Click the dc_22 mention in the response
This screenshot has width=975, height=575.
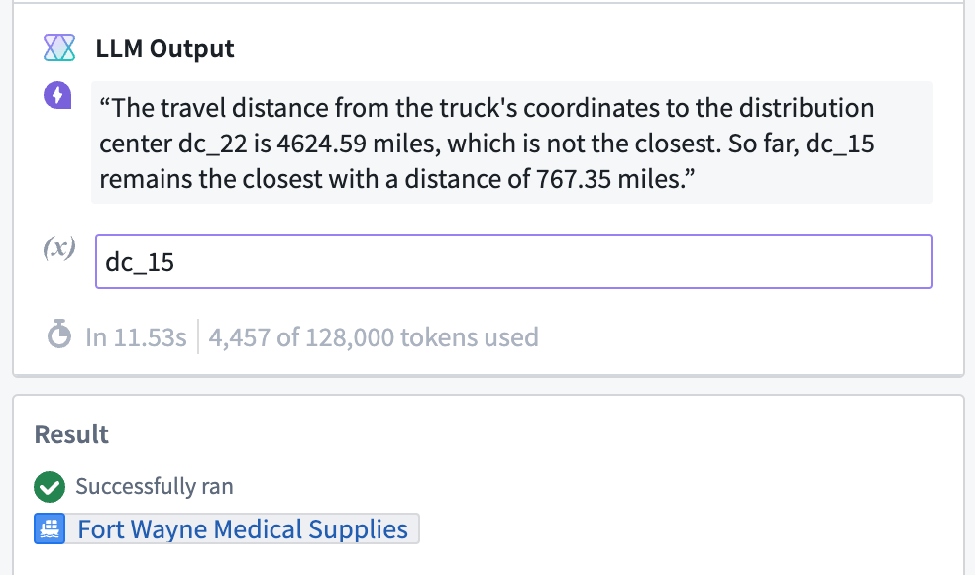[213, 144]
